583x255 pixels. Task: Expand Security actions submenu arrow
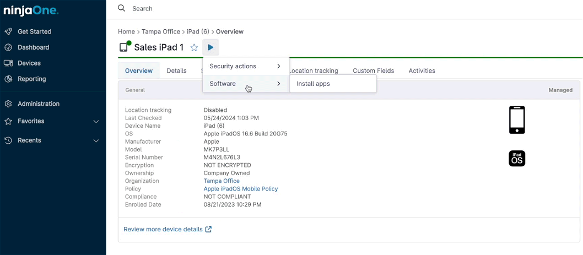pyautogui.click(x=278, y=66)
